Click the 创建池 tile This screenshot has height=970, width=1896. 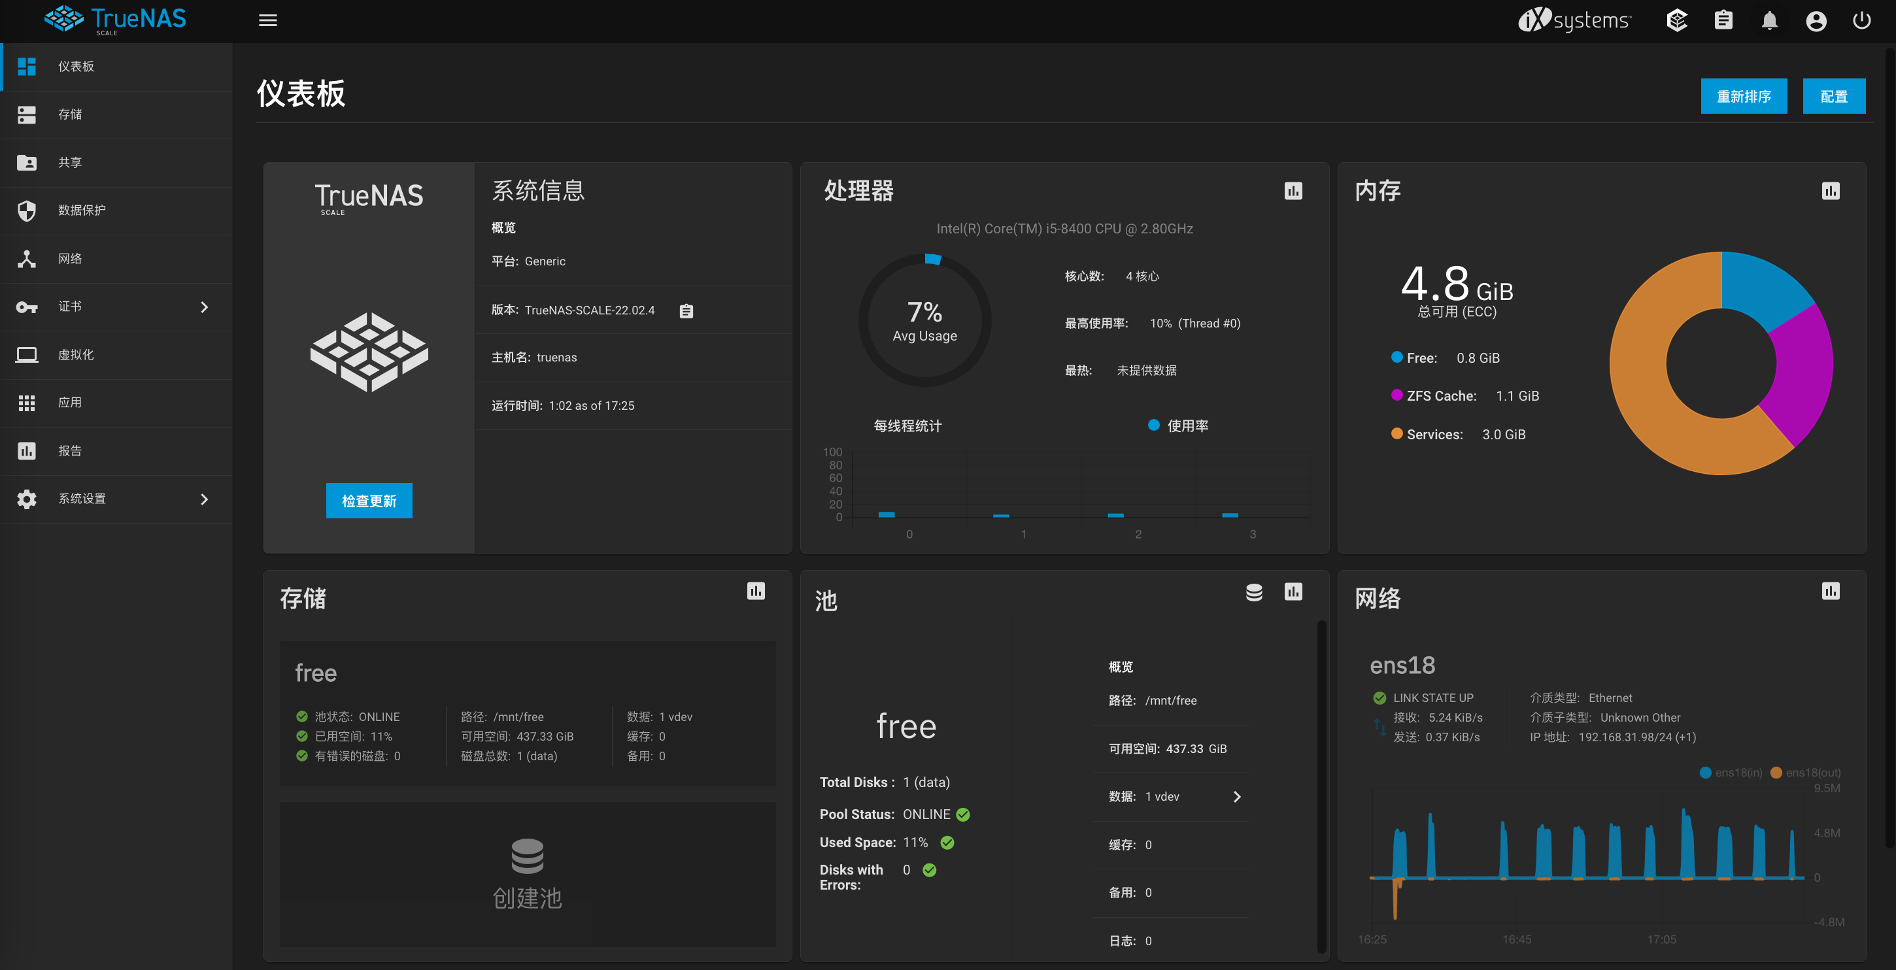[527, 875]
